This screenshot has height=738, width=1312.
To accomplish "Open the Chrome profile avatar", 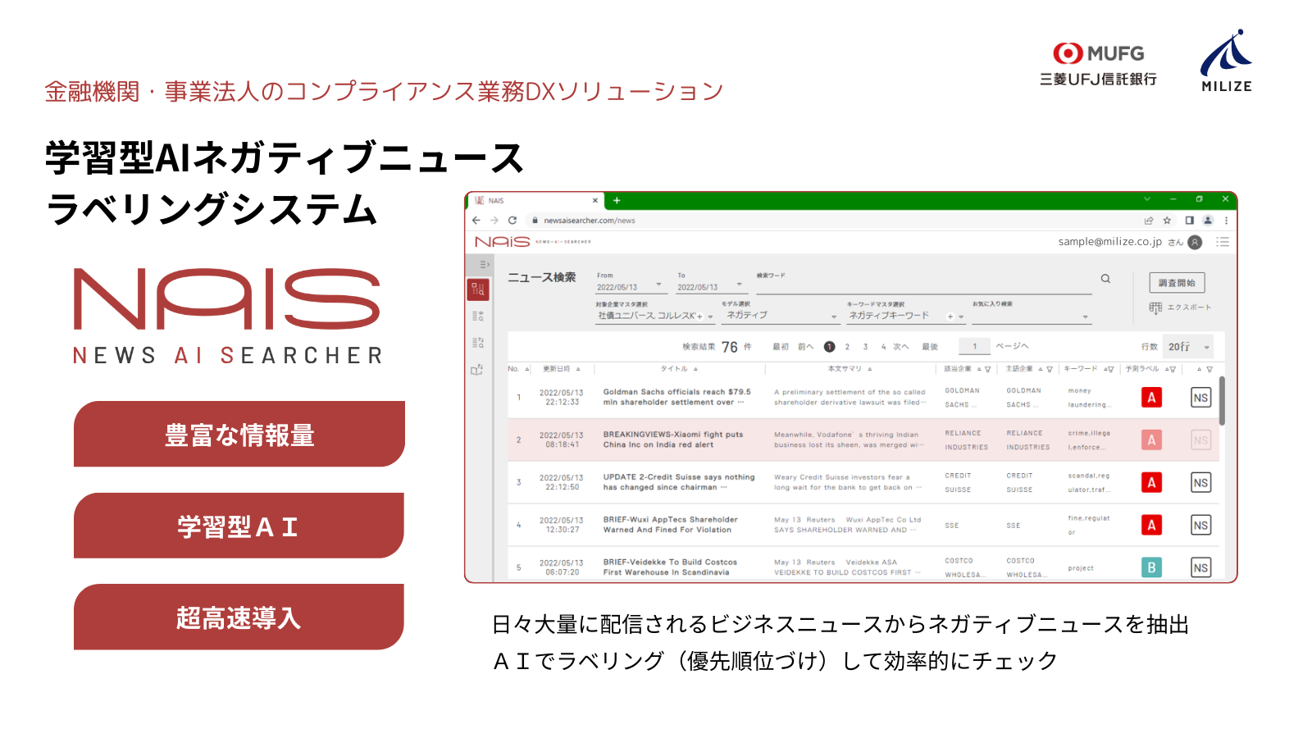I will [1208, 221].
